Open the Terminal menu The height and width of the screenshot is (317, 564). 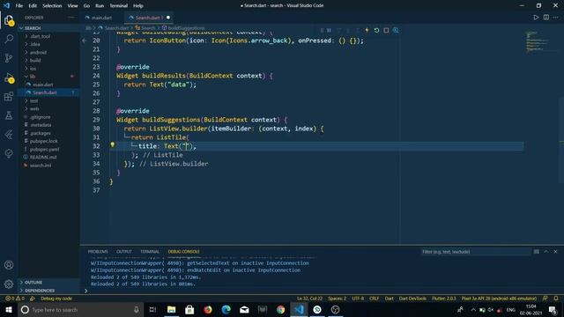[119, 6]
